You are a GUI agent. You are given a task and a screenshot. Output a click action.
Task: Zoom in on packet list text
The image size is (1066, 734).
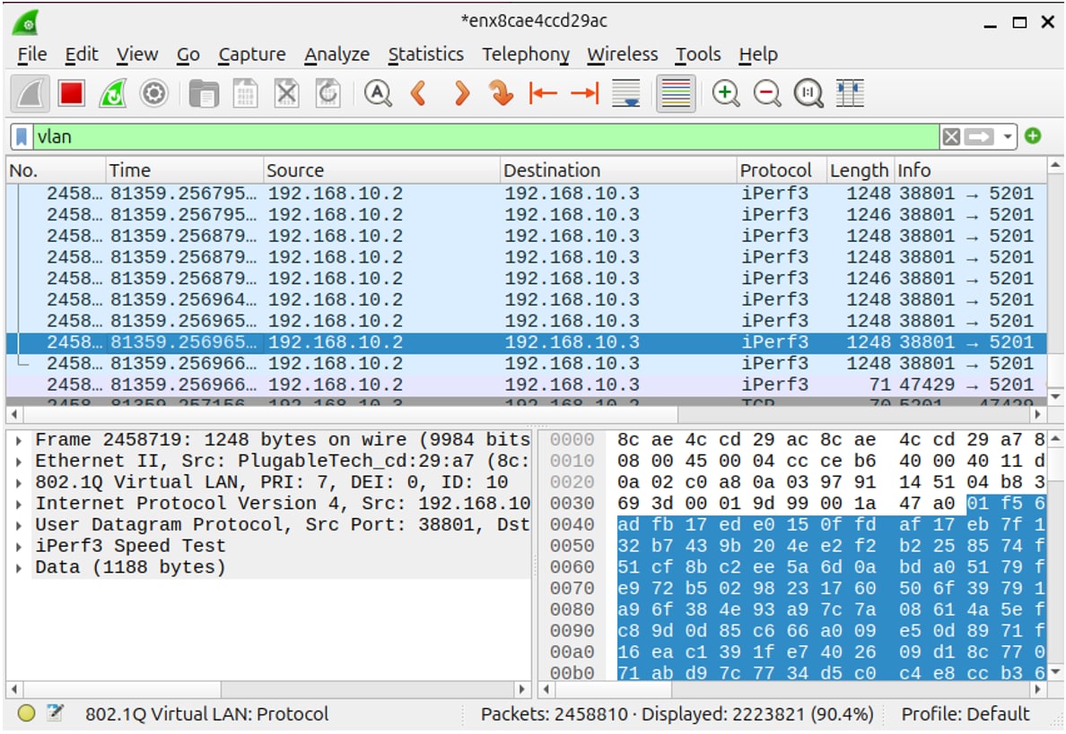click(725, 93)
